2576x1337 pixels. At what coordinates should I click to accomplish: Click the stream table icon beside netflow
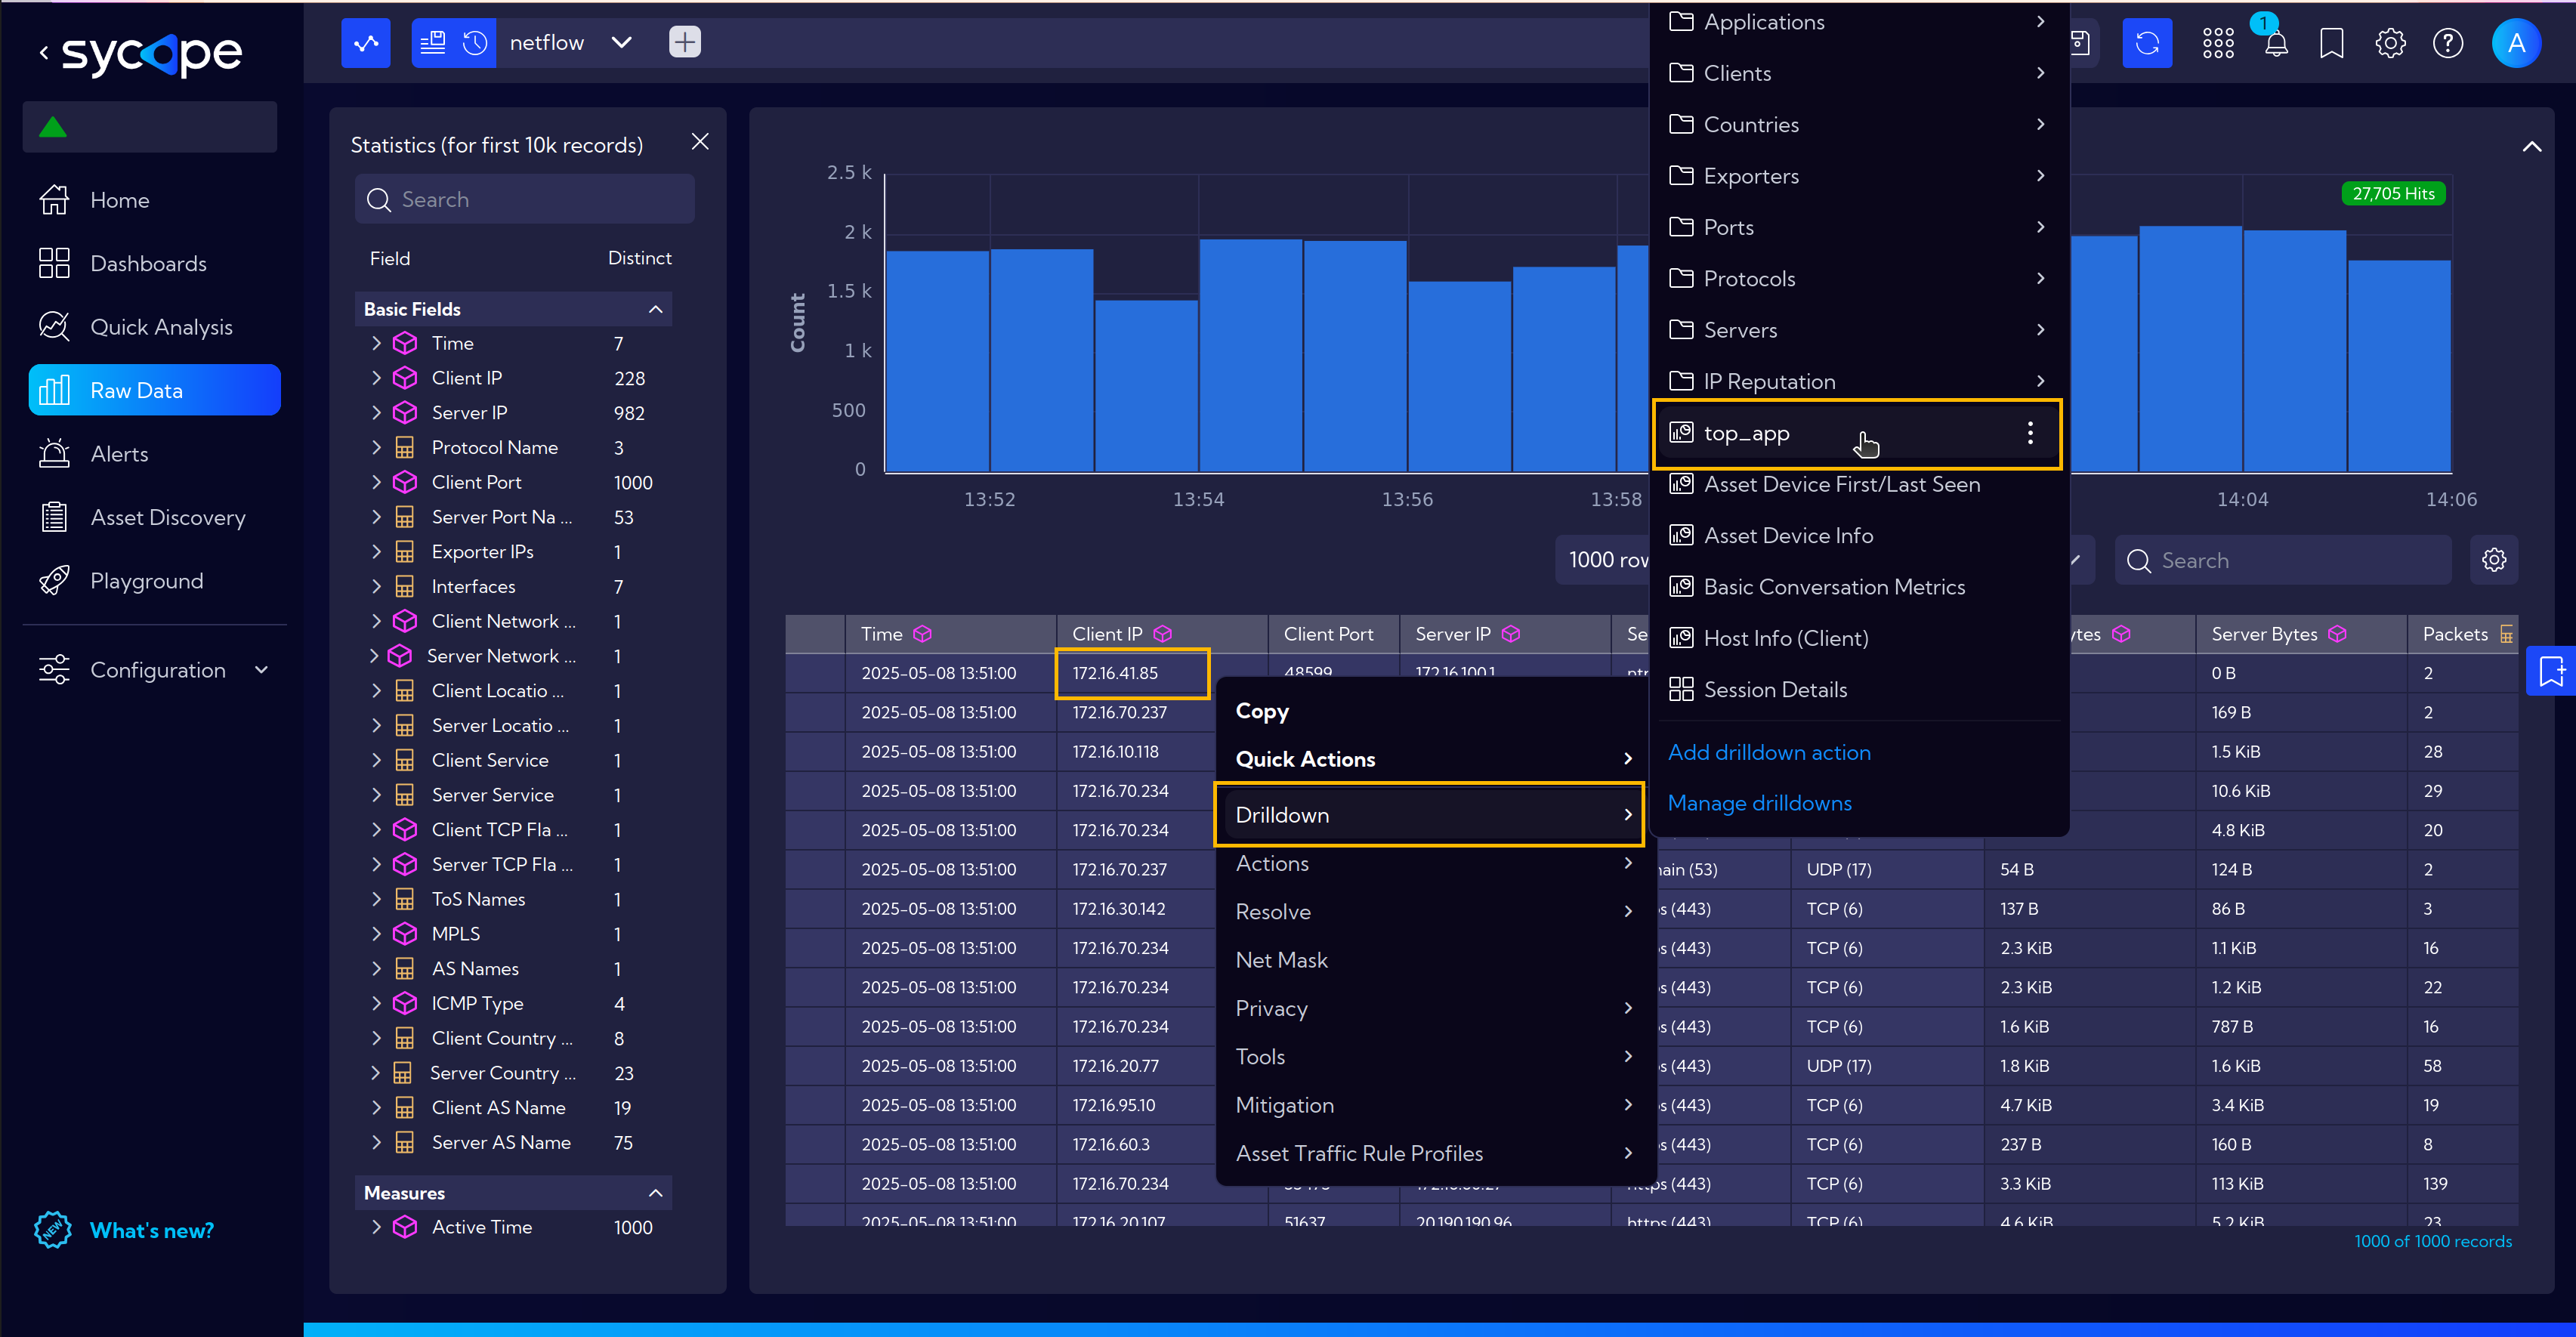pyautogui.click(x=433, y=43)
